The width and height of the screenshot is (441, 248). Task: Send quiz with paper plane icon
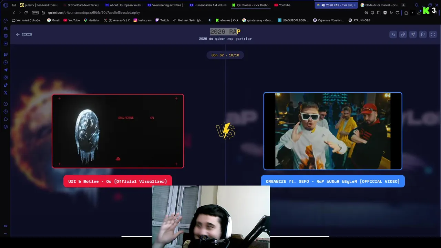(413, 34)
